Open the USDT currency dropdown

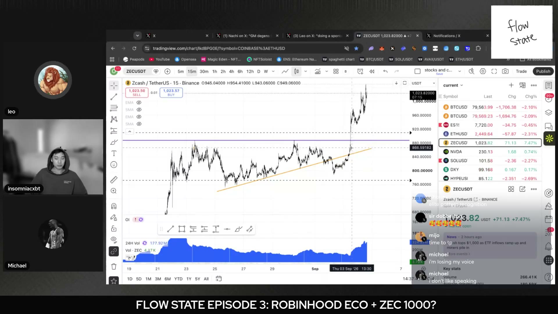[x=423, y=83]
